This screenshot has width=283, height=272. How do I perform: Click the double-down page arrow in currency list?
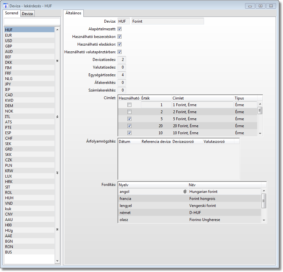[x=57, y=173]
